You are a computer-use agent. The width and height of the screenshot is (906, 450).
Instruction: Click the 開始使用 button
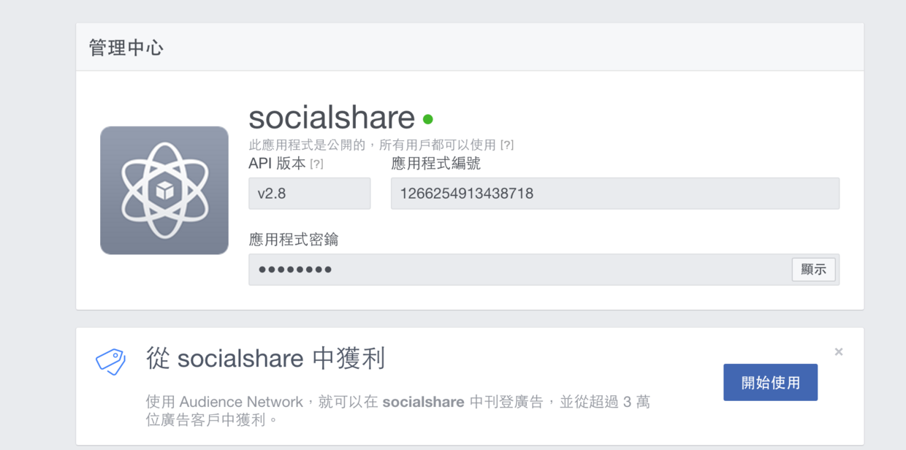[x=771, y=383]
